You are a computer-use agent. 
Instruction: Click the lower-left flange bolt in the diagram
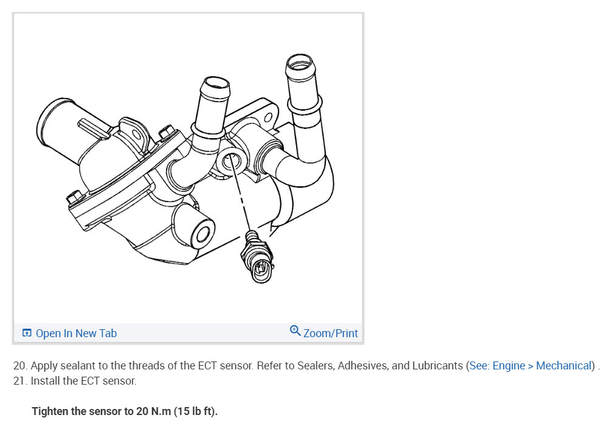(x=74, y=197)
